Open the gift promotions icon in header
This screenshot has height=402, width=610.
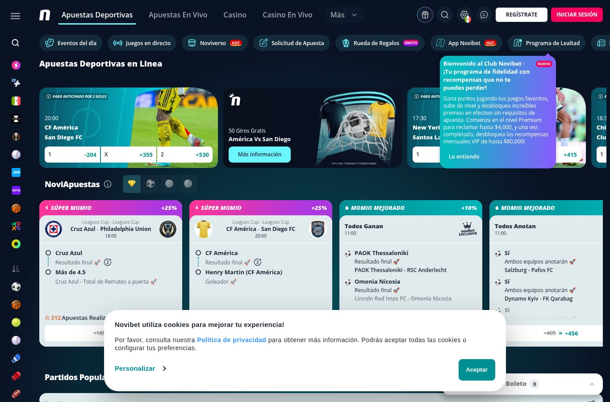pyautogui.click(x=425, y=15)
